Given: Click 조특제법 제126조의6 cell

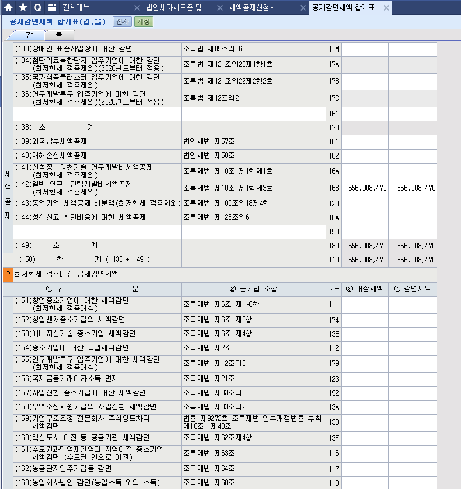Looking at the screenshot, I should click(x=254, y=218).
